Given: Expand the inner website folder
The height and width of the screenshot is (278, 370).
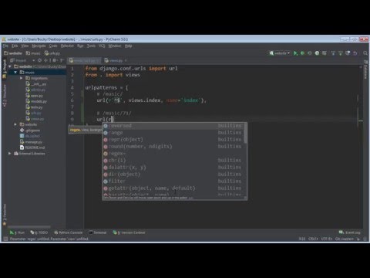Looking at the screenshot, I should coord(15,124).
